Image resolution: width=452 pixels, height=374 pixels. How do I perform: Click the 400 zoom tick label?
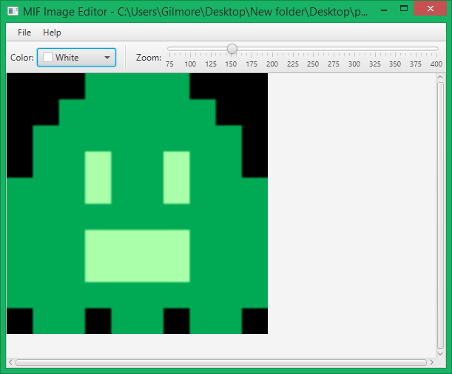[x=436, y=64]
